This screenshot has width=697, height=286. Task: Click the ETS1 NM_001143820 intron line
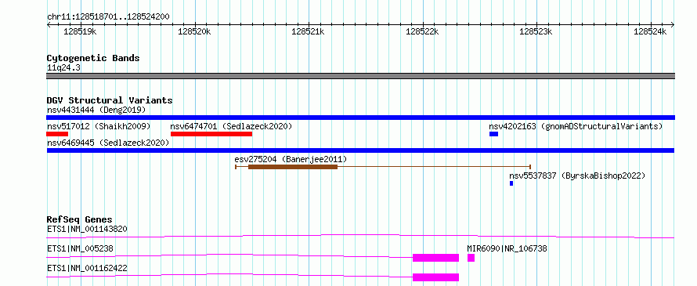click(360, 236)
